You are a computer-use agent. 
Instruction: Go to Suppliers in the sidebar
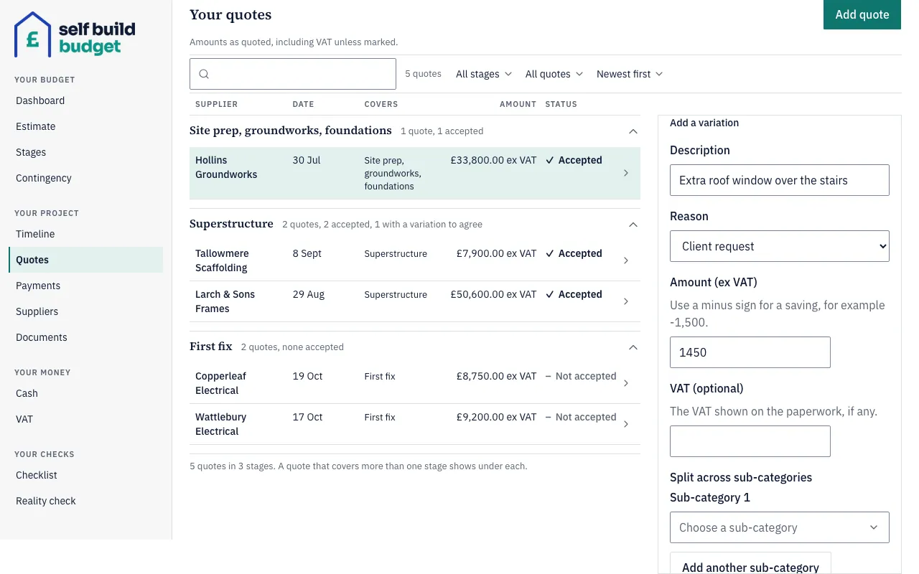(86, 311)
